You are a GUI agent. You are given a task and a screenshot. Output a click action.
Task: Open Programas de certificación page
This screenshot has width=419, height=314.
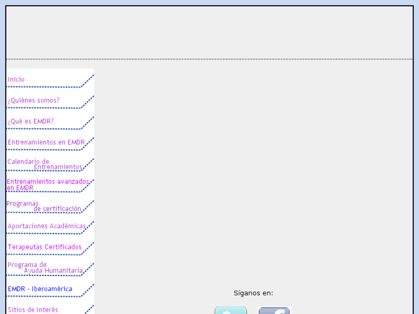[44, 206]
